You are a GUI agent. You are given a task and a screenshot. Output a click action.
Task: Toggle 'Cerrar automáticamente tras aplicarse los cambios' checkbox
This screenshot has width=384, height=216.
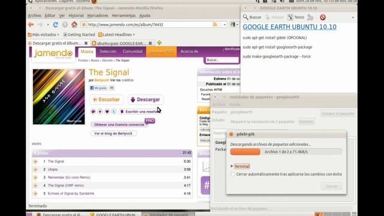tap(233, 174)
